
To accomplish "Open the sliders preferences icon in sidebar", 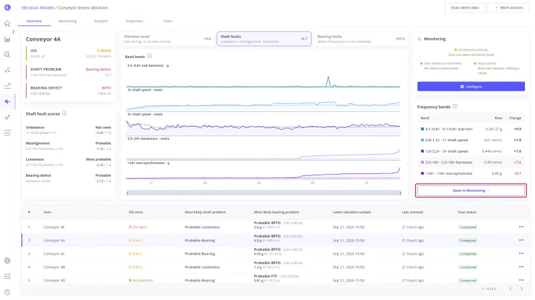I will coord(7,276).
